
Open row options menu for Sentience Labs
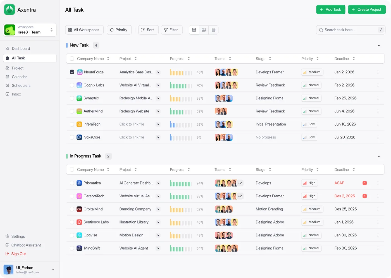[x=378, y=222]
